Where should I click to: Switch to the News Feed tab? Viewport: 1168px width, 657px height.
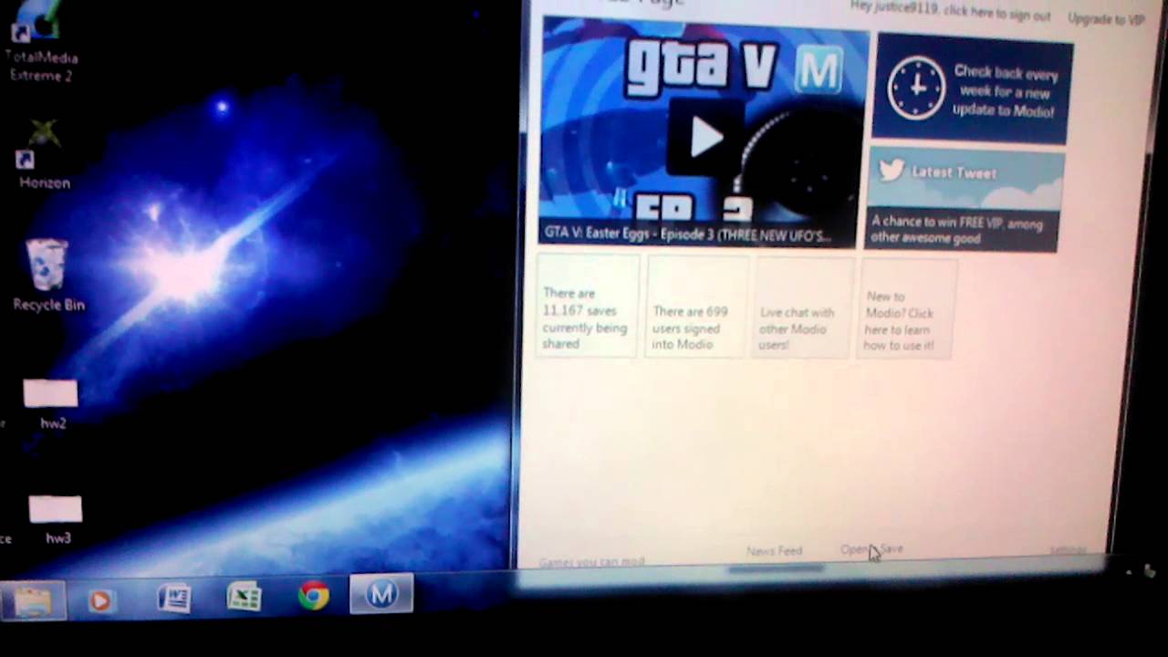click(774, 551)
